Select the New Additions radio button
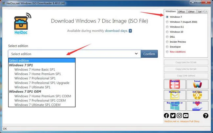 167,52
